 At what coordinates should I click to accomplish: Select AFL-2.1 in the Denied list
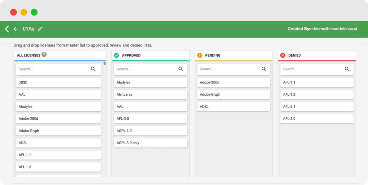click(317, 107)
